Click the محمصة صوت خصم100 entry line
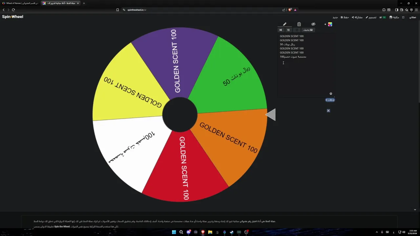The width and height of the screenshot is (420, 236). [293, 57]
